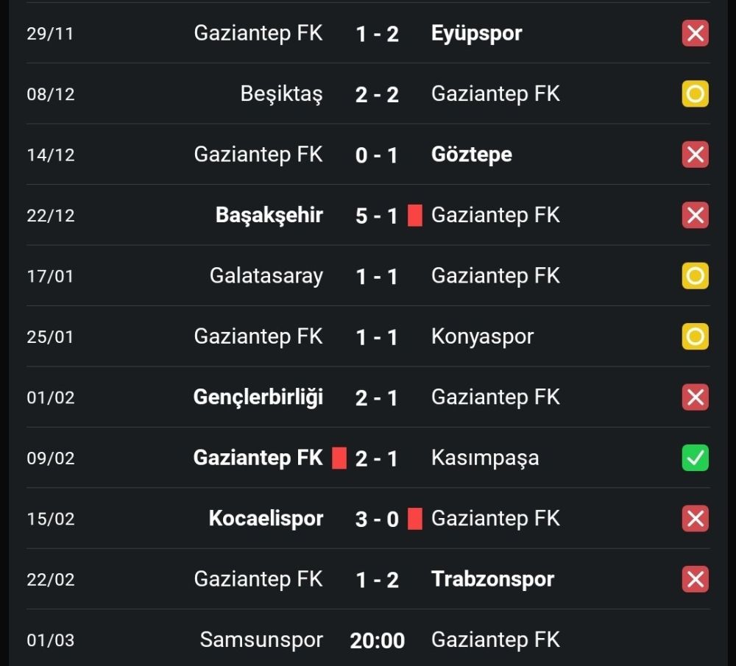
Task: Open the 2 - 2 Beşiktaş score
Action: (x=377, y=94)
